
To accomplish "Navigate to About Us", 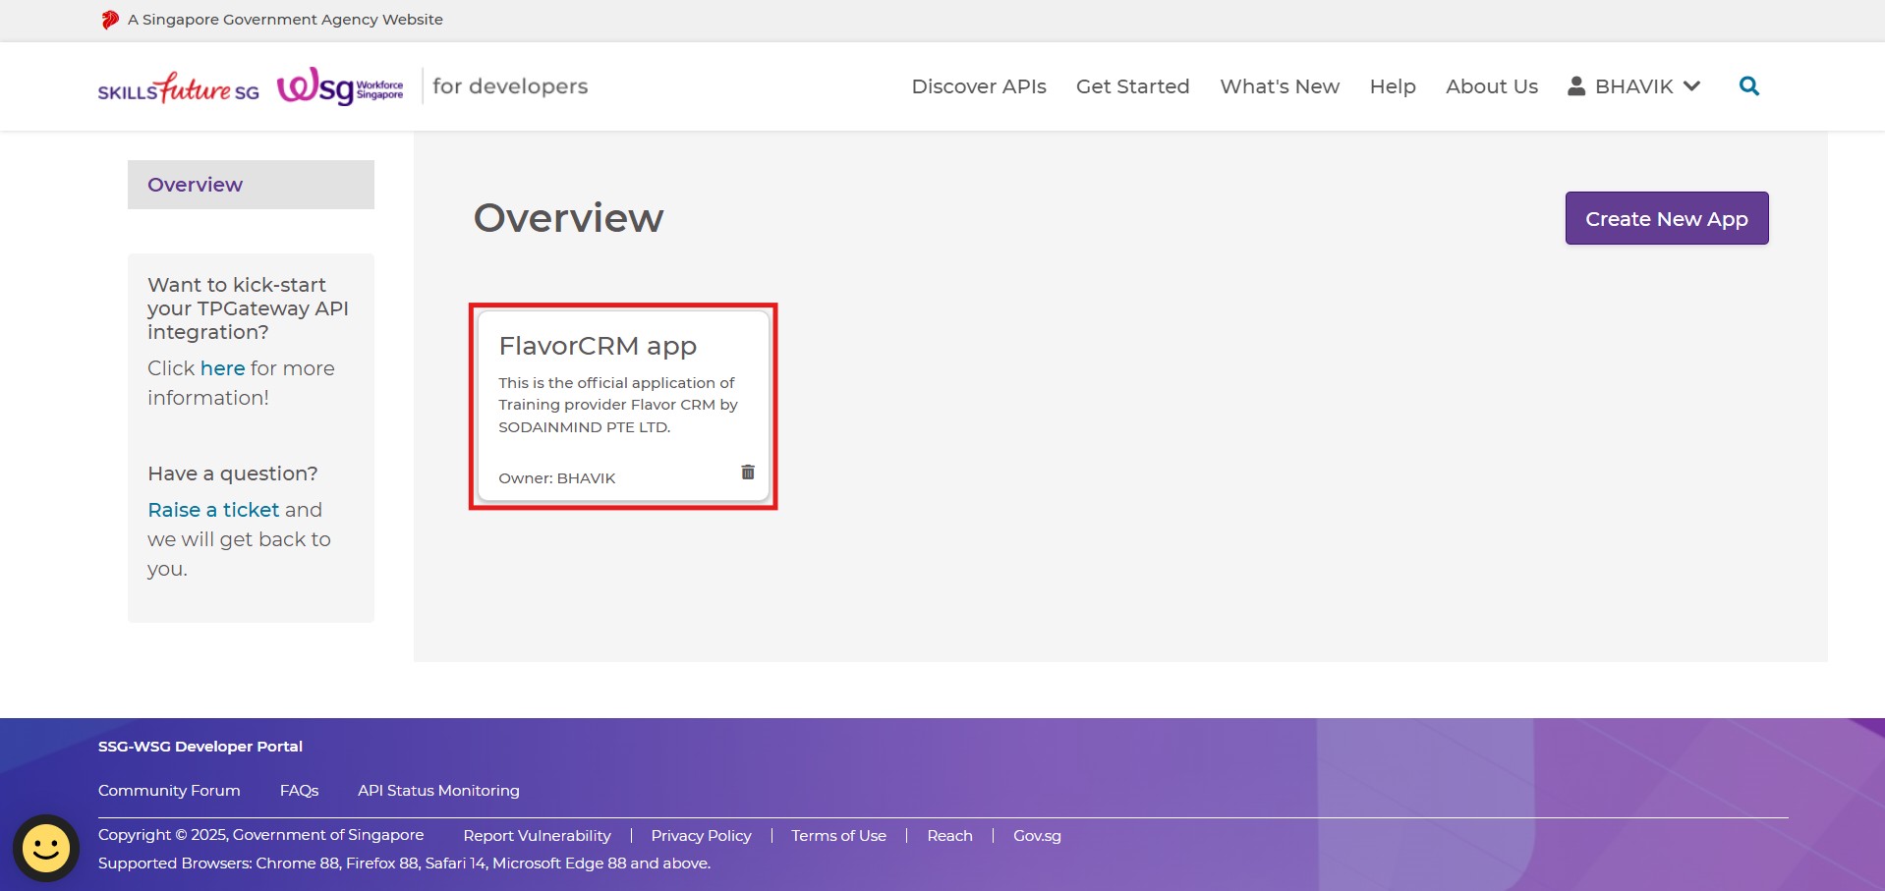I will (x=1491, y=86).
